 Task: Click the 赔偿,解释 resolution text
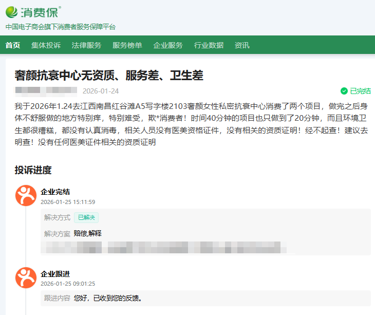coord(88,233)
